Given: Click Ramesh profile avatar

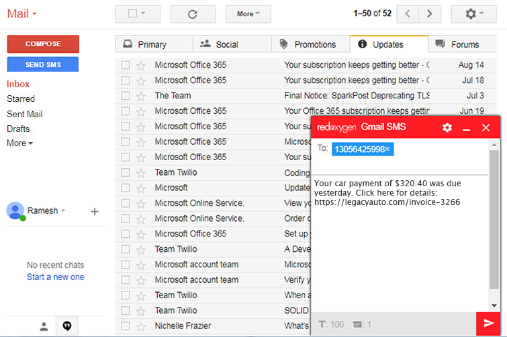Looking at the screenshot, I should [x=15, y=211].
